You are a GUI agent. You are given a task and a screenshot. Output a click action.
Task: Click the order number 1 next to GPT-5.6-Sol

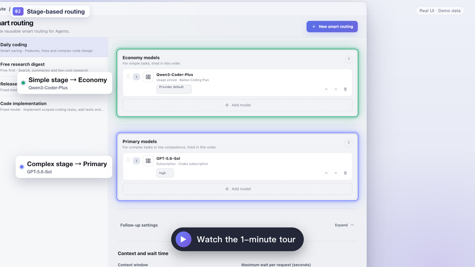point(137,161)
